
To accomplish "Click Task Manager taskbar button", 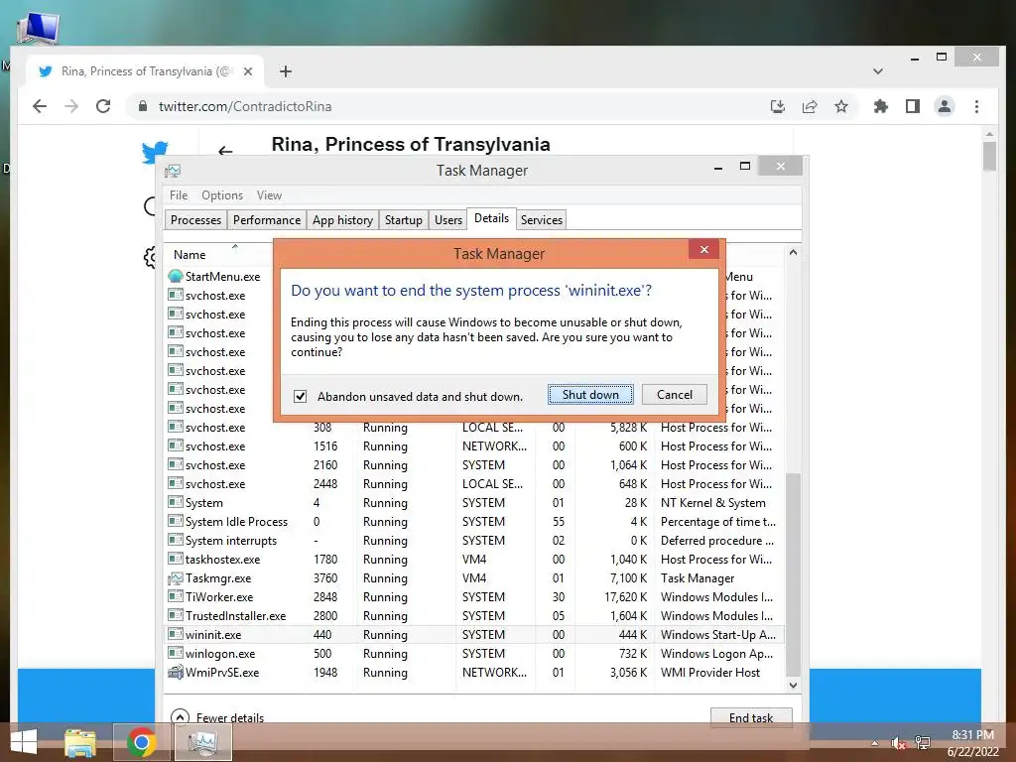I will (202, 742).
